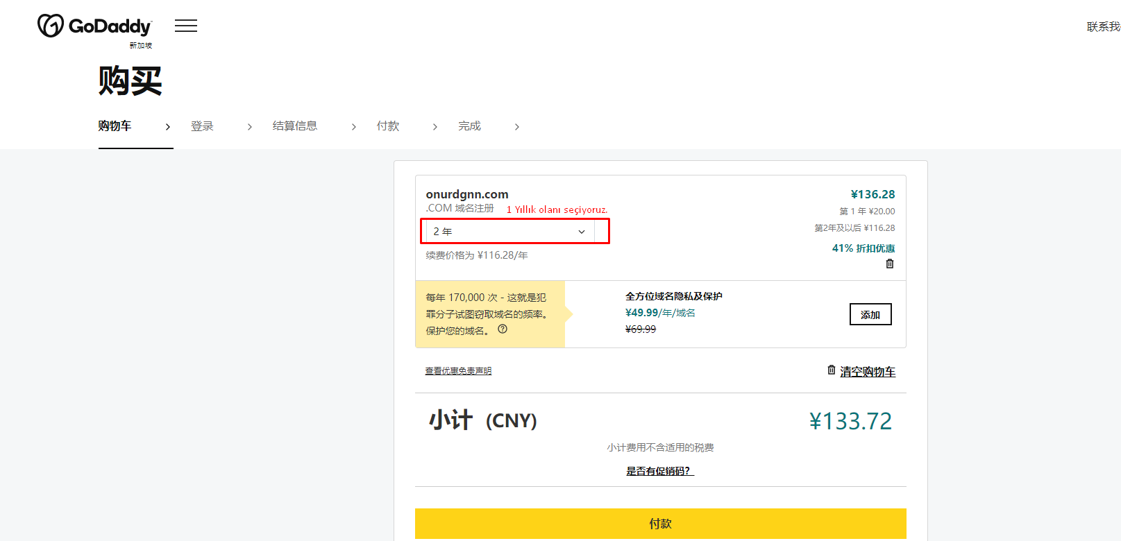
Task: Select the 完成 step tab
Action: click(469, 126)
